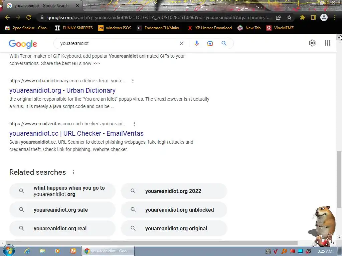Open the orange UC Browser taskbar icon

tap(73, 251)
